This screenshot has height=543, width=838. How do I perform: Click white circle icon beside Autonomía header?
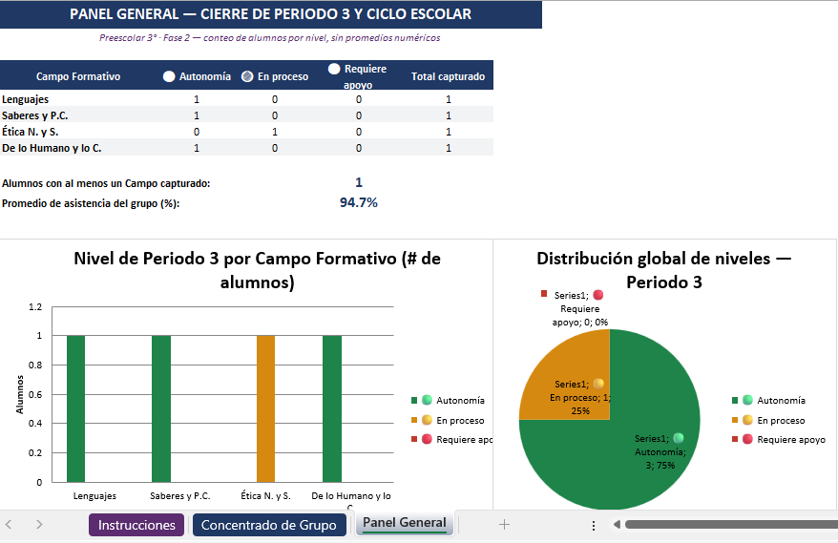pos(169,76)
